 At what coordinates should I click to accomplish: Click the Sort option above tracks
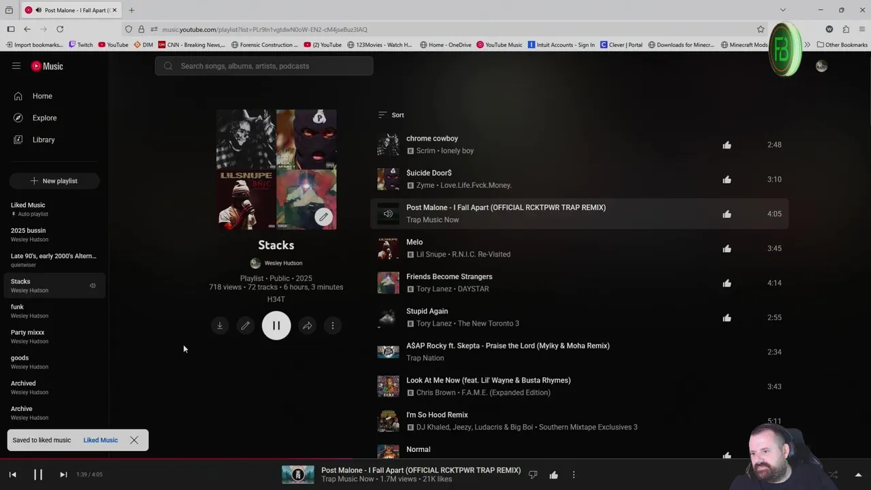391,115
